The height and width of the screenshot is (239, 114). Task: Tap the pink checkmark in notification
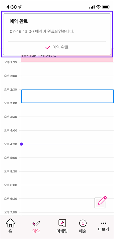click(x=48, y=47)
